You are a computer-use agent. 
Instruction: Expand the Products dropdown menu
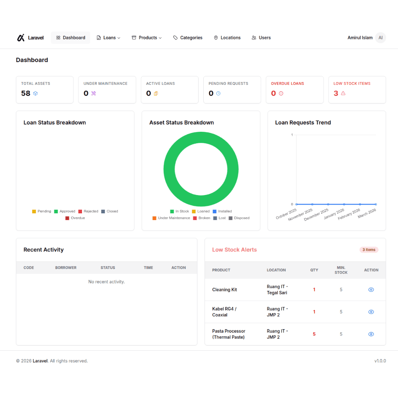pyautogui.click(x=147, y=38)
